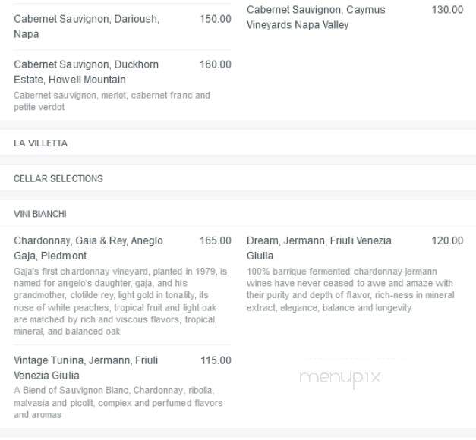Click the 130.00 price for Caymus
Viewport: 476px width, 440px height.
[x=447, y=10]
